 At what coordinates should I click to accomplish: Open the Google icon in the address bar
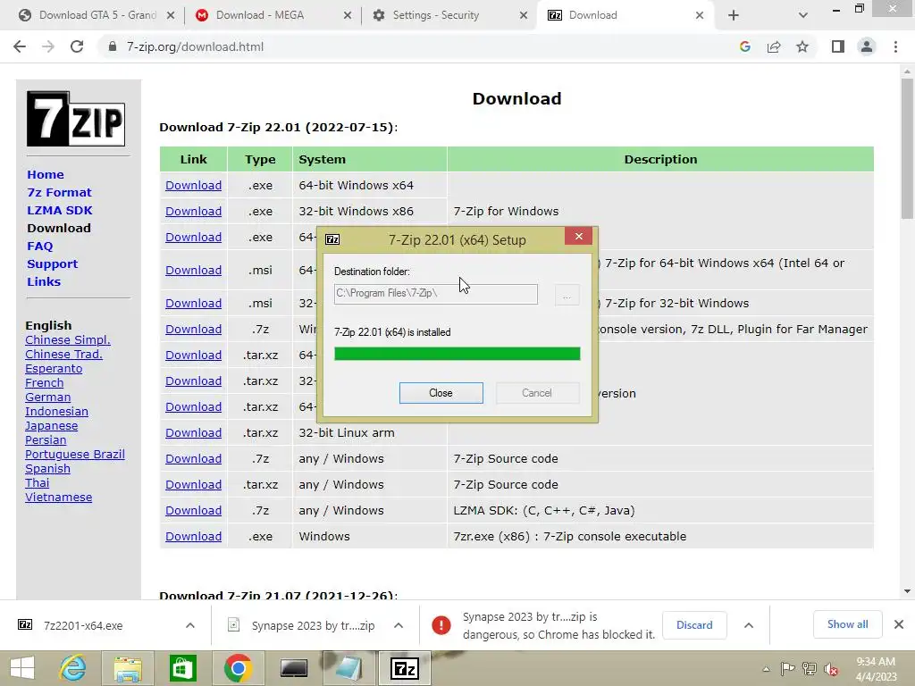(x=744, y=46)
